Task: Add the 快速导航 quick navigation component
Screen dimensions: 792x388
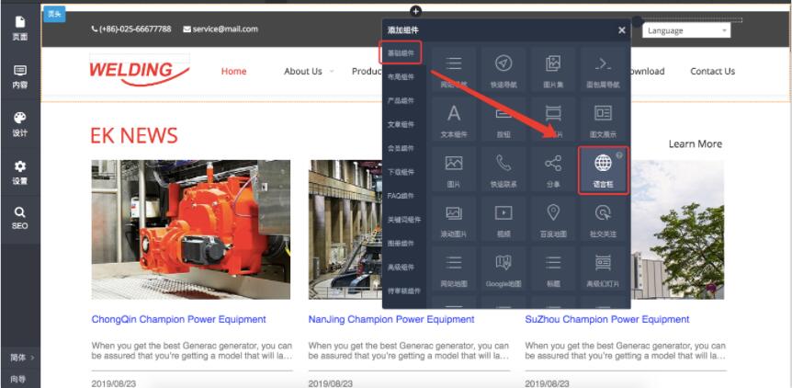Action: 503,70
